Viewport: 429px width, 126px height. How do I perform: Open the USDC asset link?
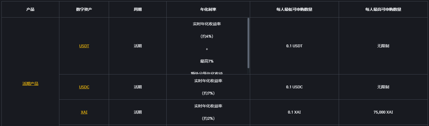tap(84, 87)
